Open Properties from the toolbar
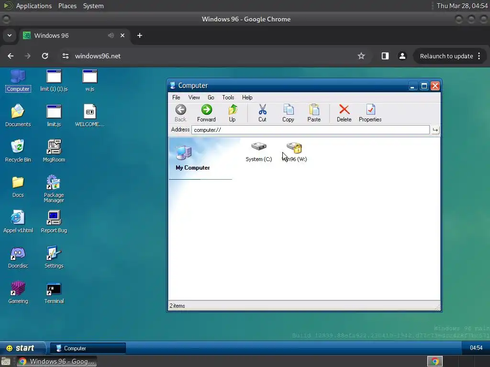Screen dimensions: 490x367 tap(370, 113)
